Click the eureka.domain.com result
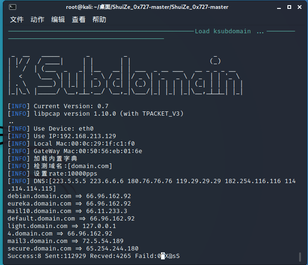The width and height of the screenshot is (308, 265). (69, 204)
